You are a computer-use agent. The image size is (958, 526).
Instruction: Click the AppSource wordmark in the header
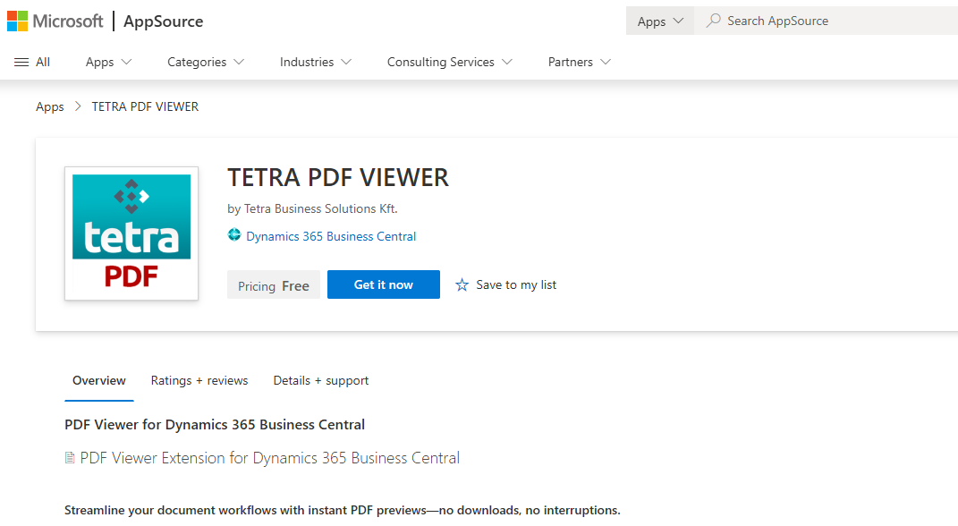[163, 21]
